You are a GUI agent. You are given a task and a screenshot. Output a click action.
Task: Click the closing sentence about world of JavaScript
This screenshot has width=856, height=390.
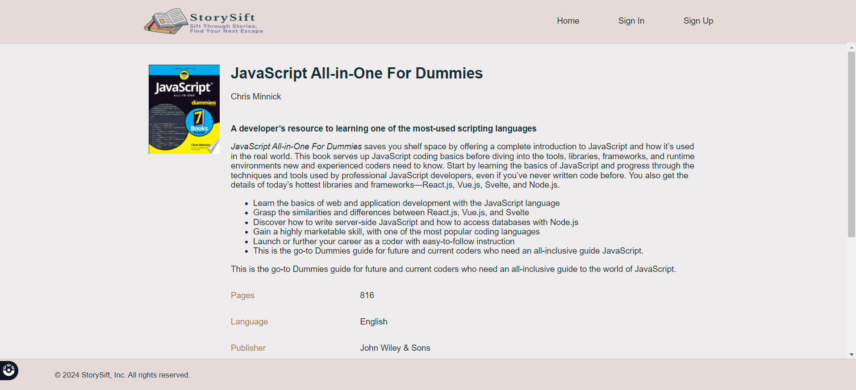(453, 269)
